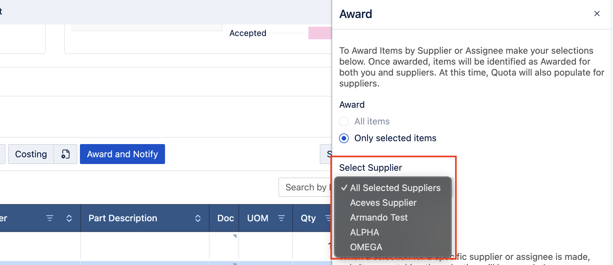Click the Award and Notify button
Screen dimensions: 613x265
click(122, 154)
